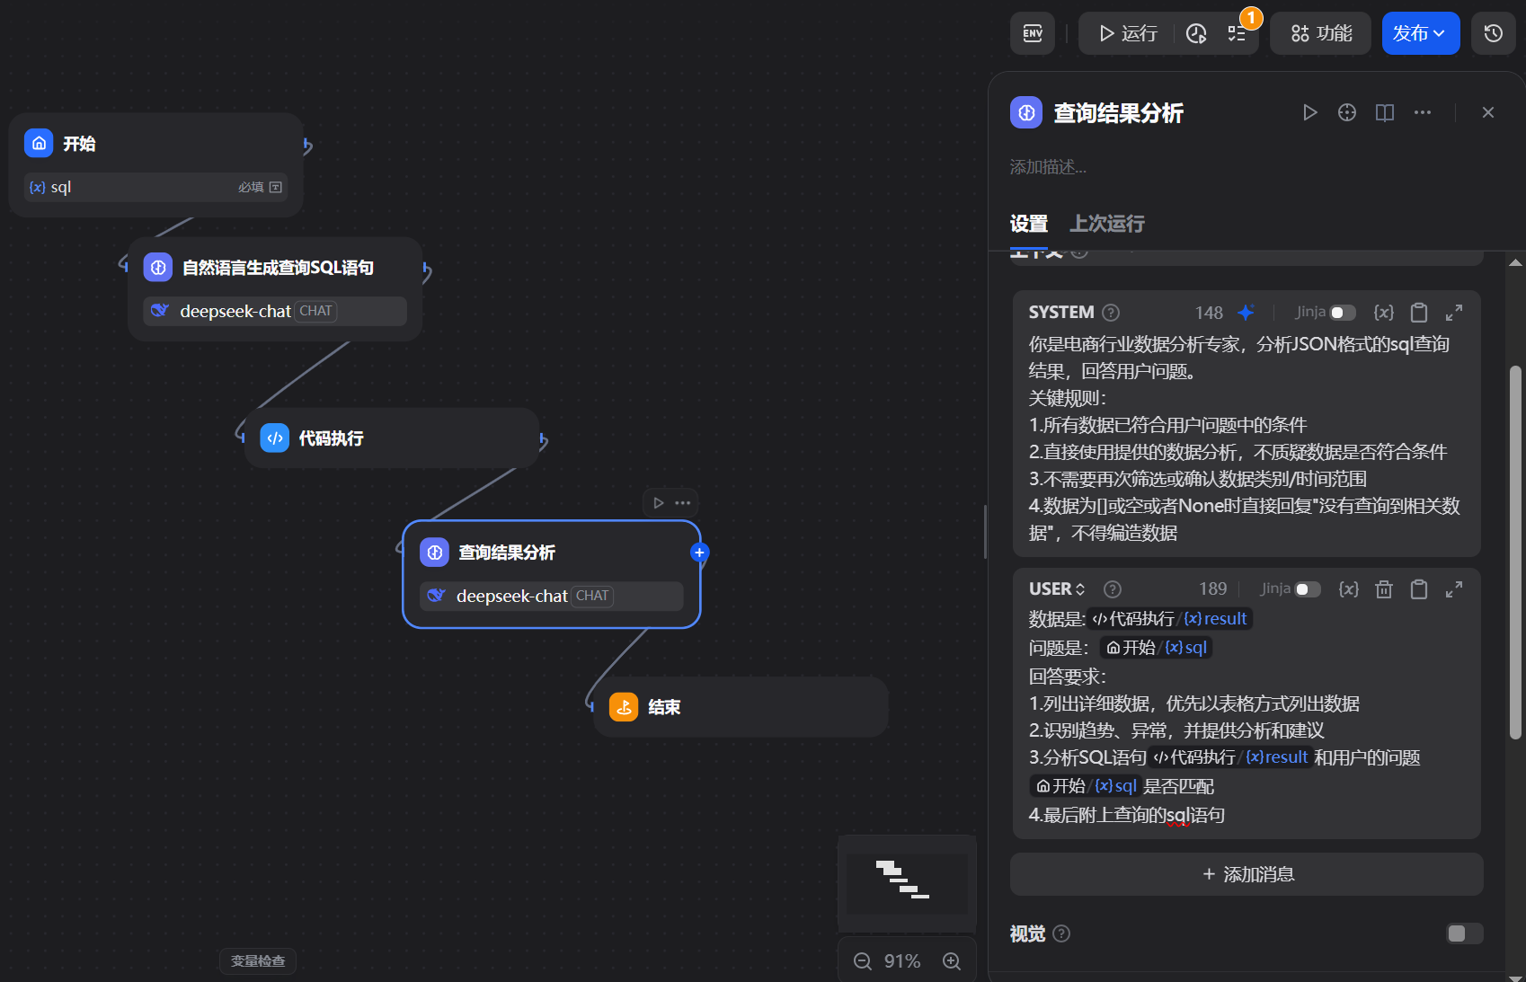1526x982 pixels.
Task: Switch to the 设置 tab
Action: click(1029, 224)
